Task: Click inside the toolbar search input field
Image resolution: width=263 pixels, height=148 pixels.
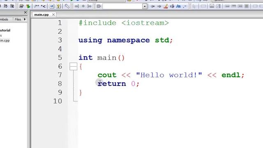Action: point(122,7)
